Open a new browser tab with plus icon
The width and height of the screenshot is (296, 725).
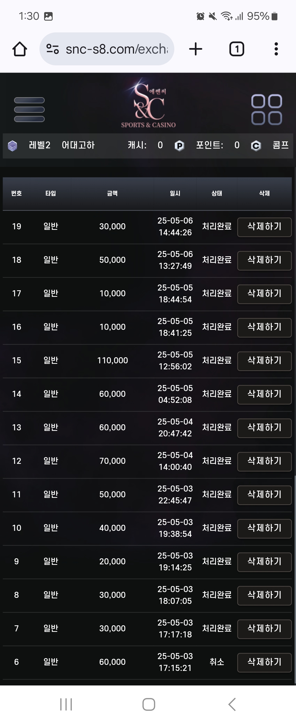(195, 49)
